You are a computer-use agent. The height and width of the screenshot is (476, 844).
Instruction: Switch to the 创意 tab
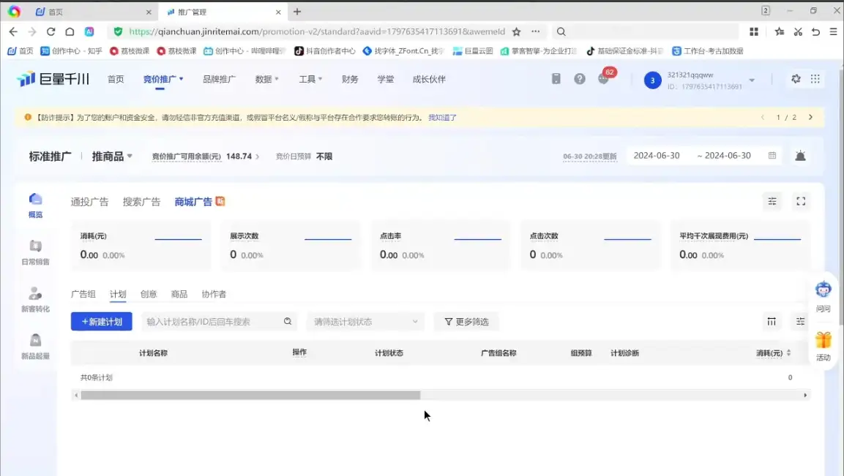(x=149, y=294)
